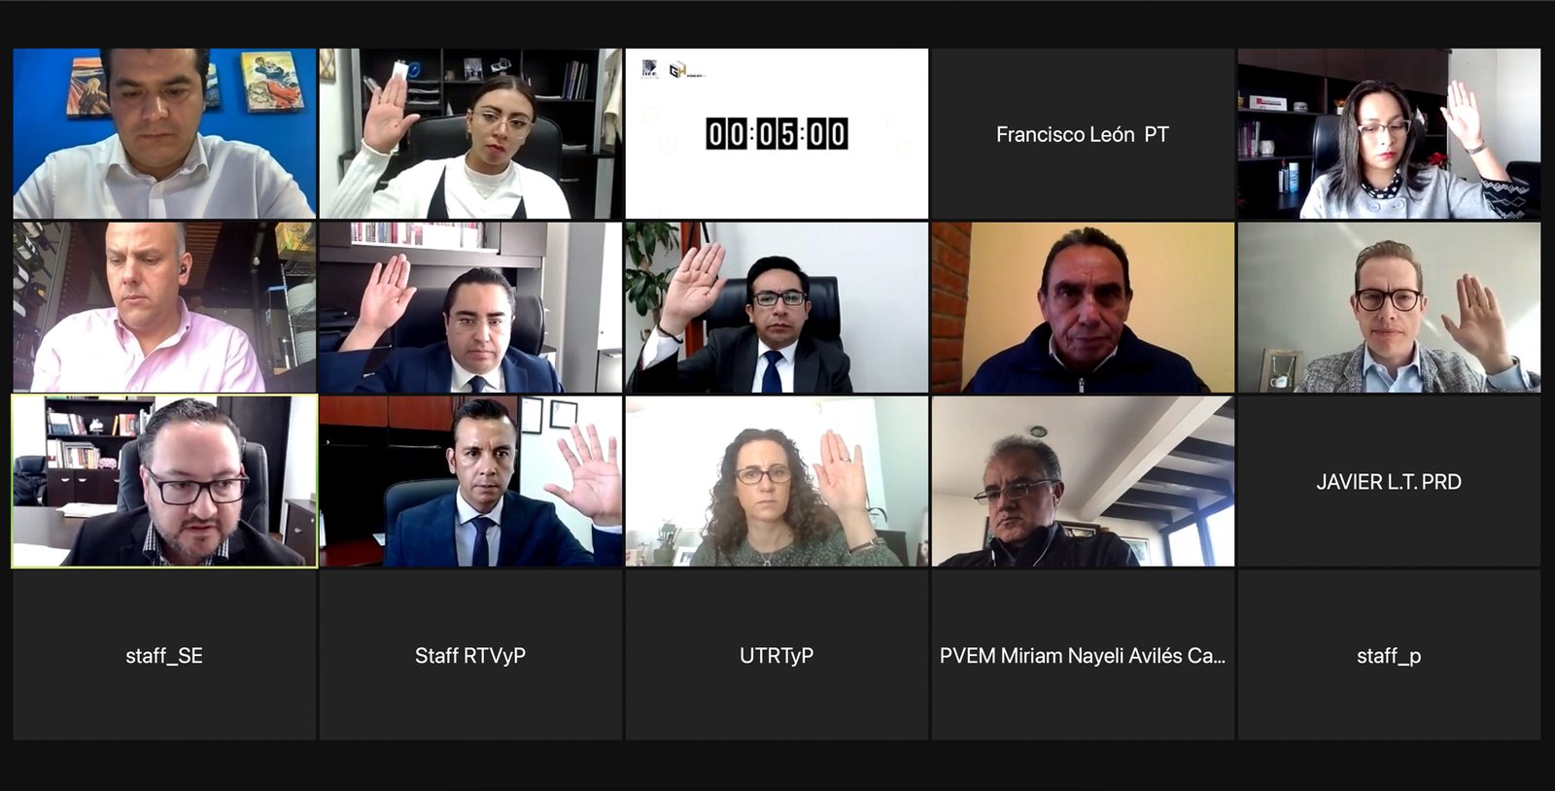Select man in navy suit before bookshelf
This screenshot has width=1555, height=791.
pos(470,307)
